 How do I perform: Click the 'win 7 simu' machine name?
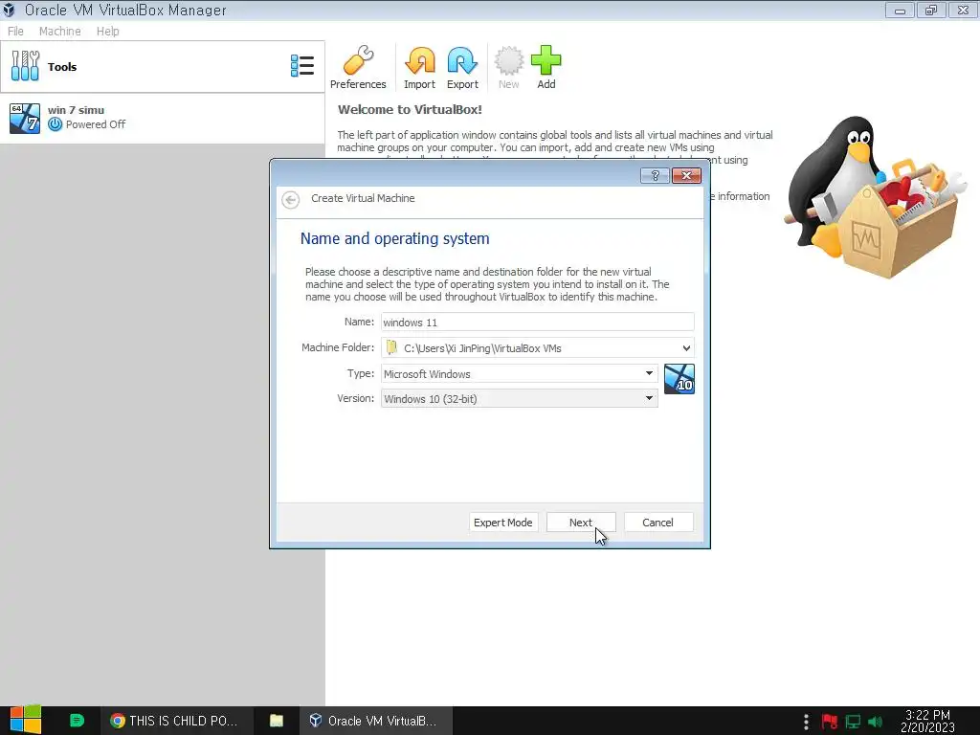click(x=76, y=110)
